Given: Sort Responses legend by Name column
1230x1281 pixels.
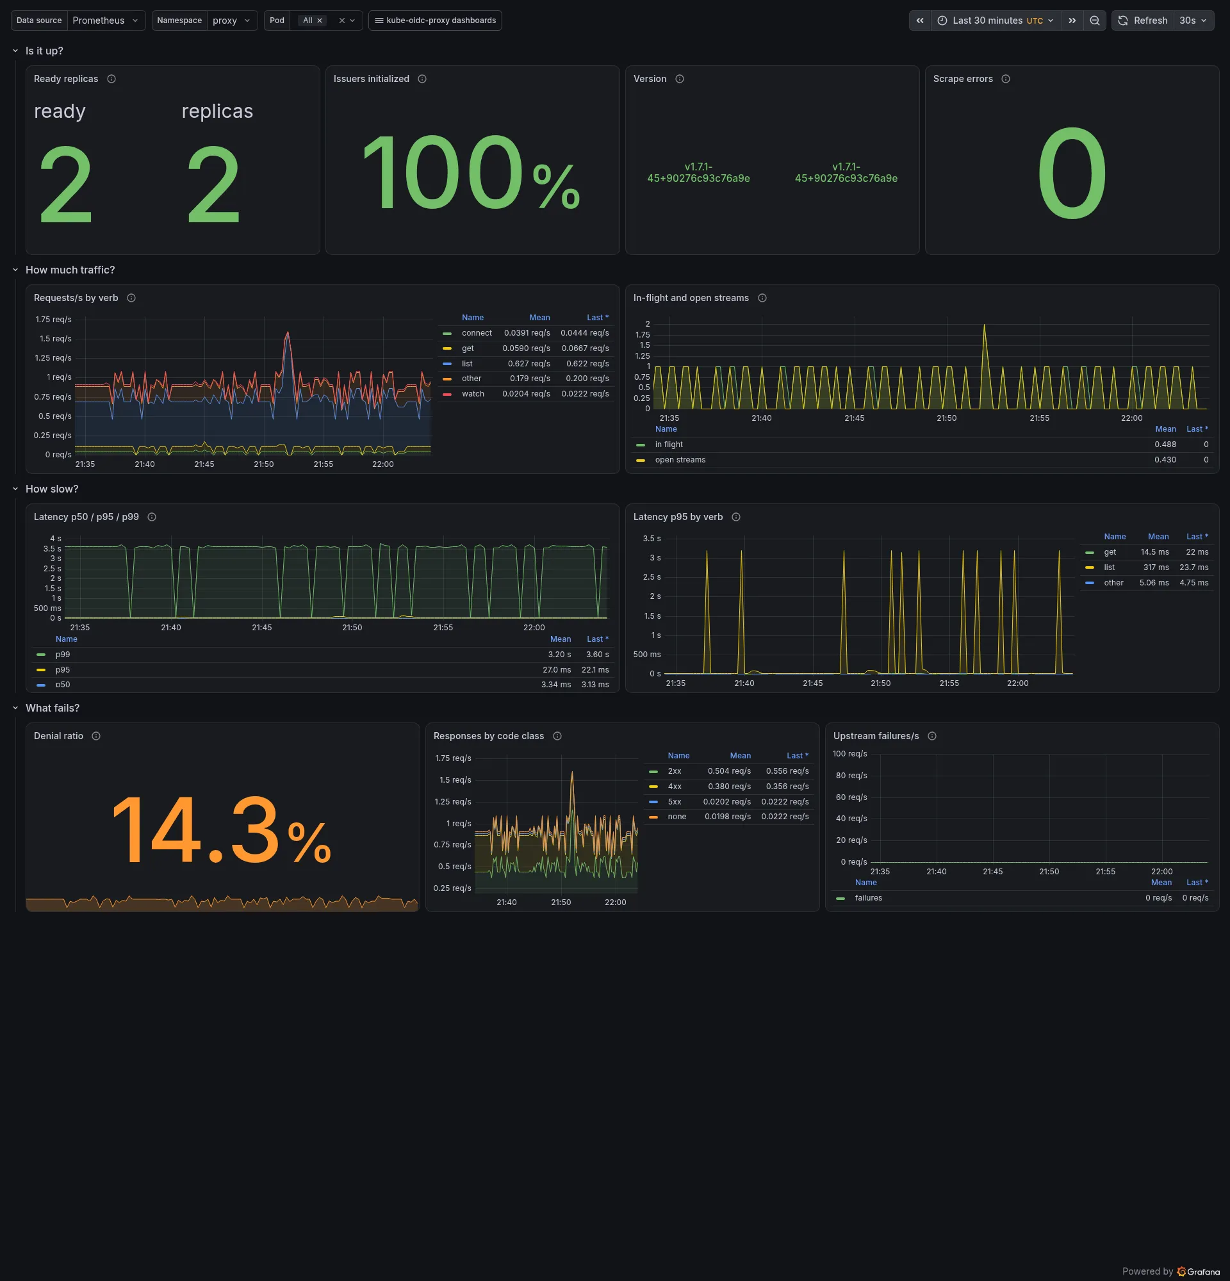Looking at the screenshot, I should pyautogui.click(x=678, y=756).
